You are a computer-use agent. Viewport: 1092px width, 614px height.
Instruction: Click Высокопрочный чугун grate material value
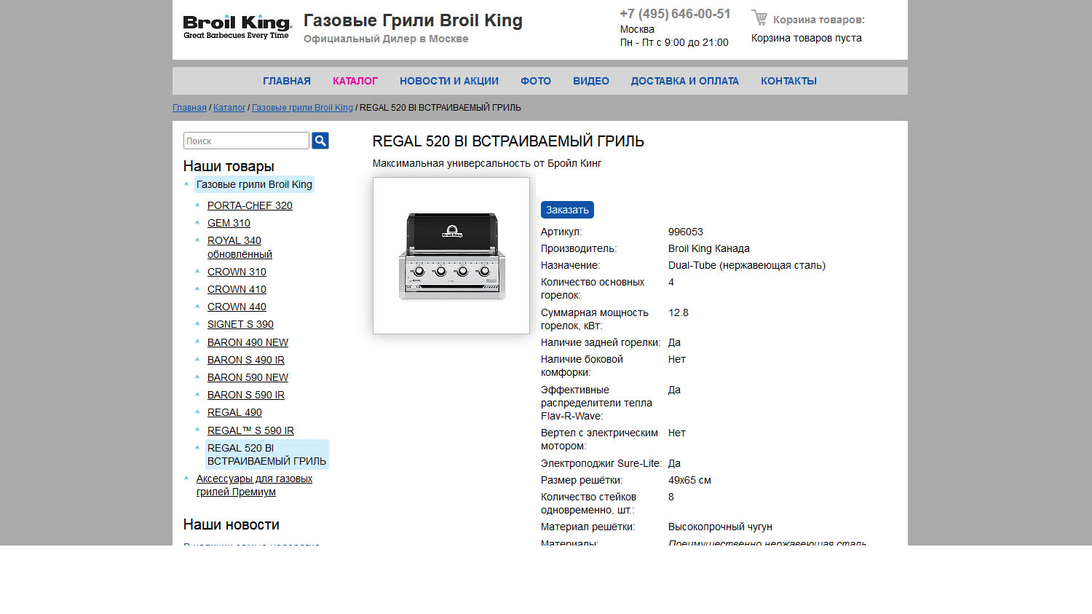(720, 527)
